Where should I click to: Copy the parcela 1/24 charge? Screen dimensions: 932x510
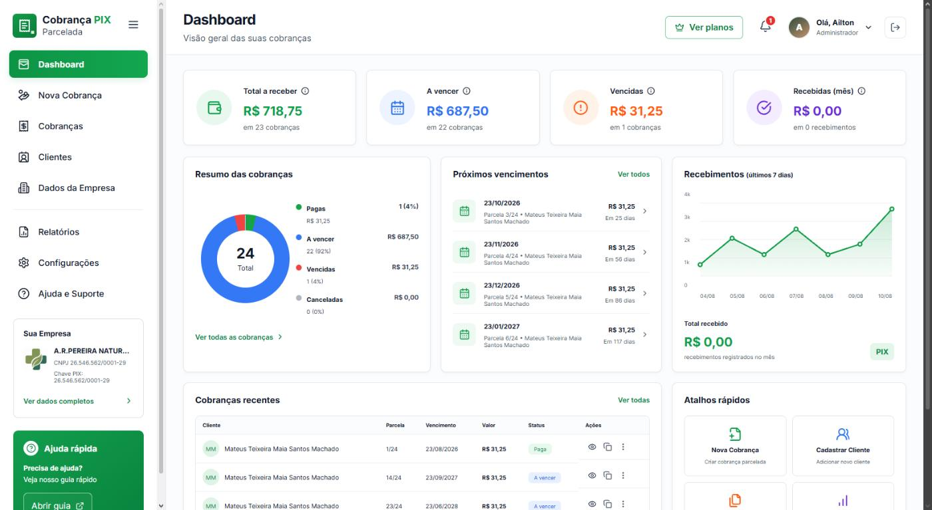[x=608, y=447]
